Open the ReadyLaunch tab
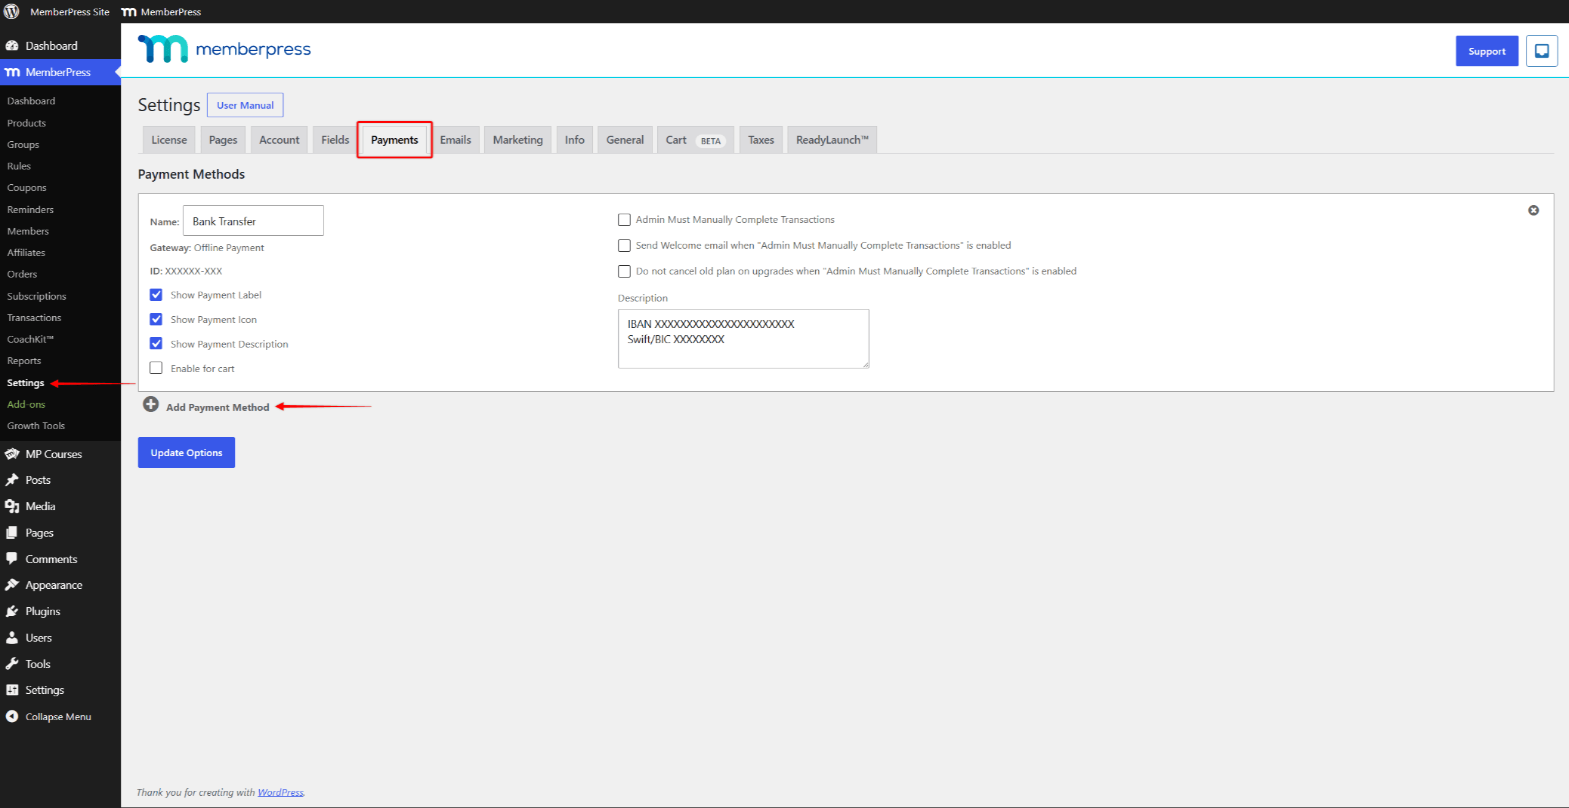This screenshot has height=808, width=1569. pyautogui.click(x=832, y=140)
